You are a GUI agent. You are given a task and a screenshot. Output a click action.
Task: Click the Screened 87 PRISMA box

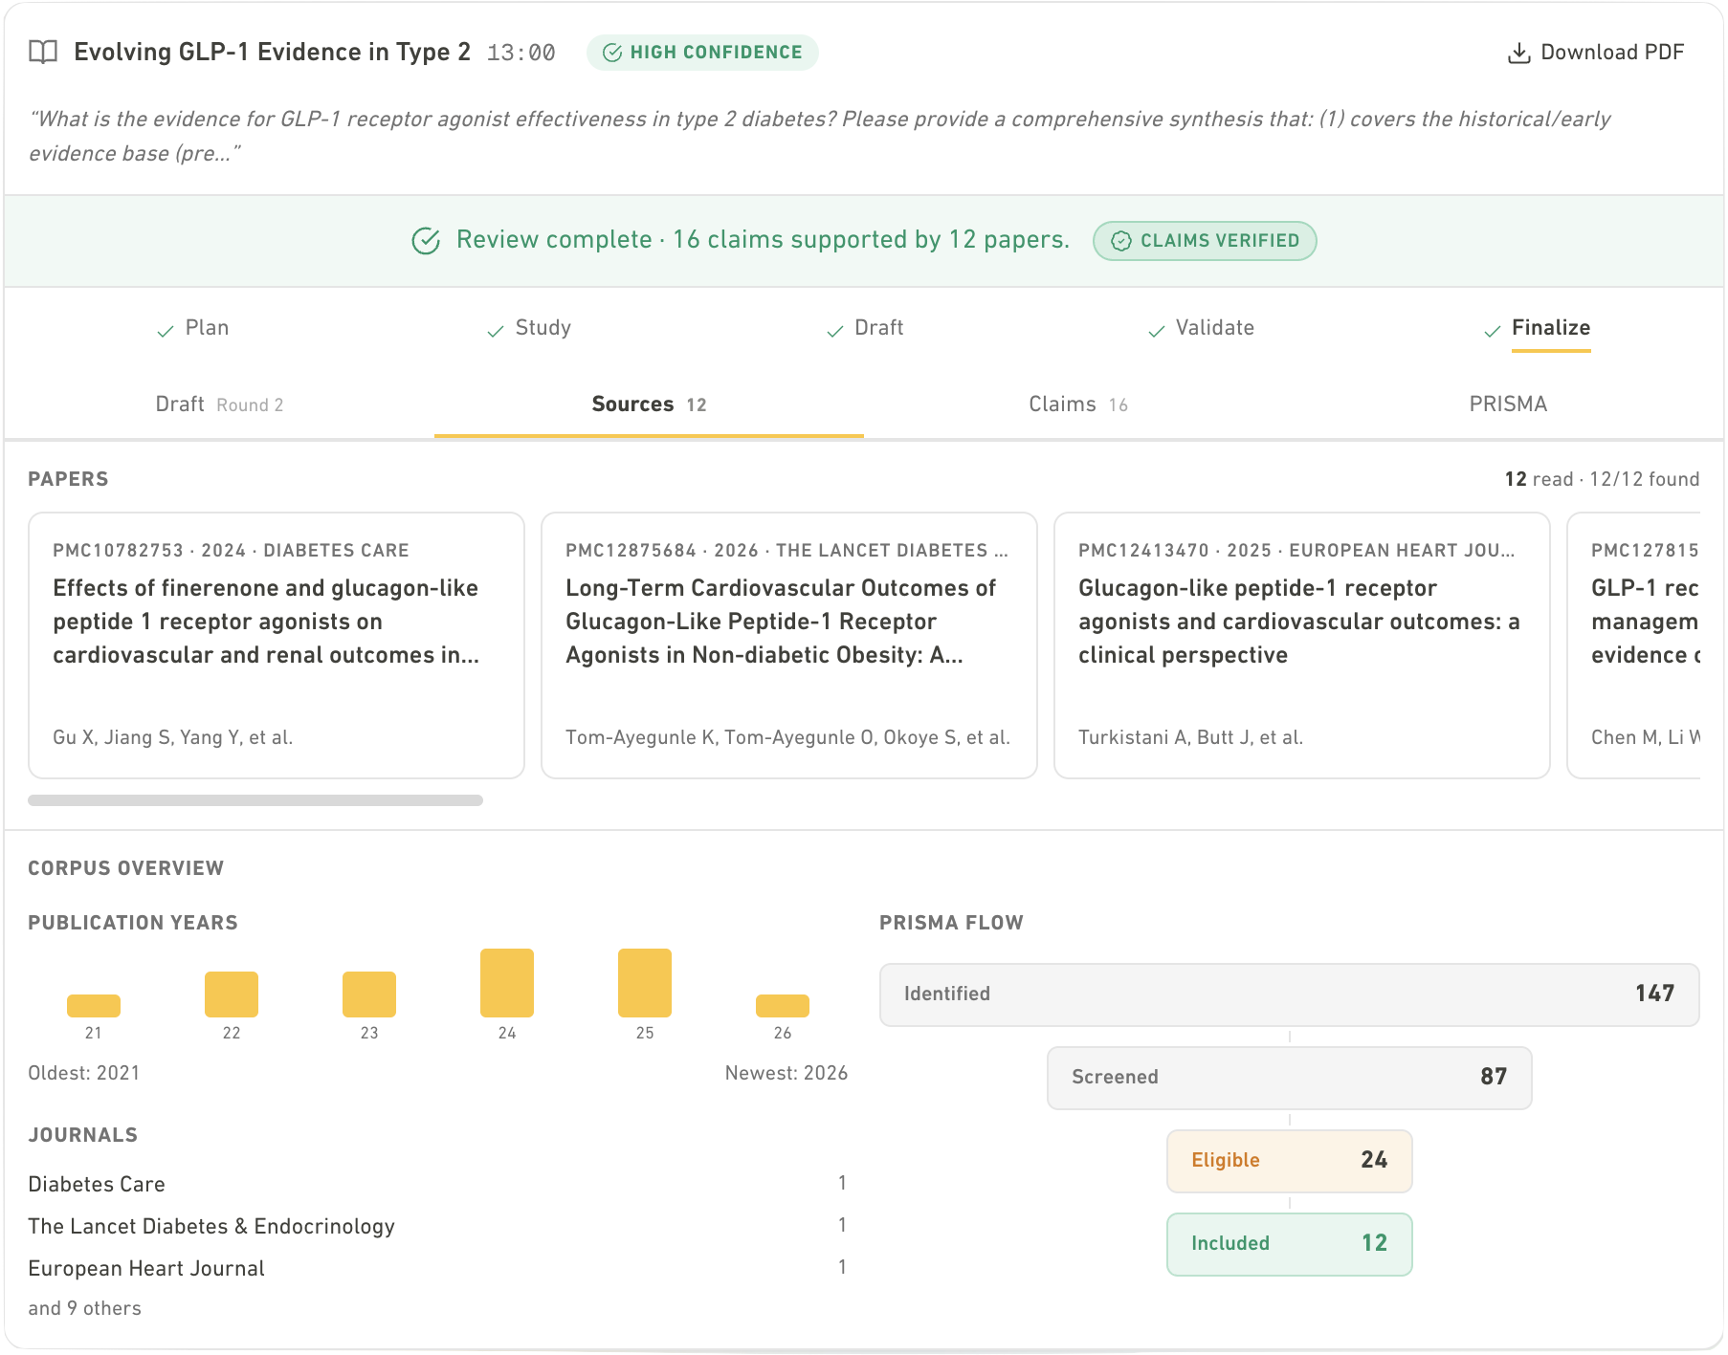tap(1290, 1078)
